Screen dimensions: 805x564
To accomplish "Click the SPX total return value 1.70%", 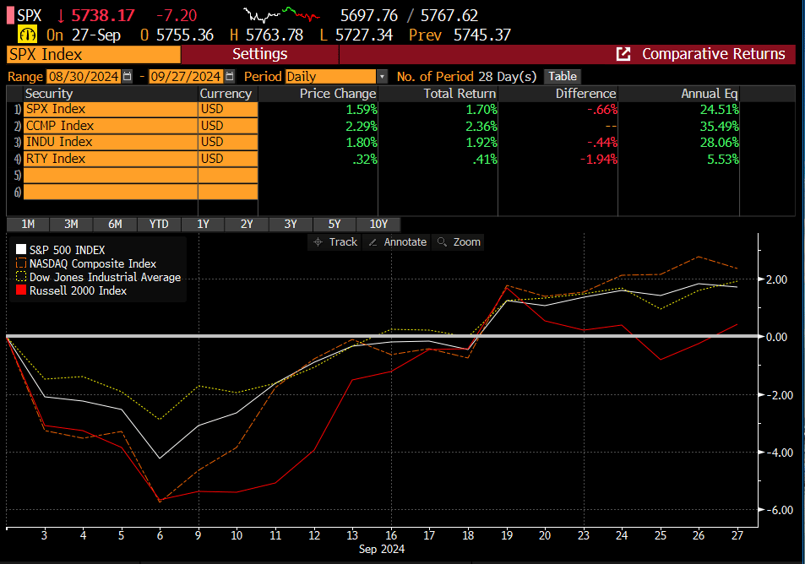I will (481, 109).
